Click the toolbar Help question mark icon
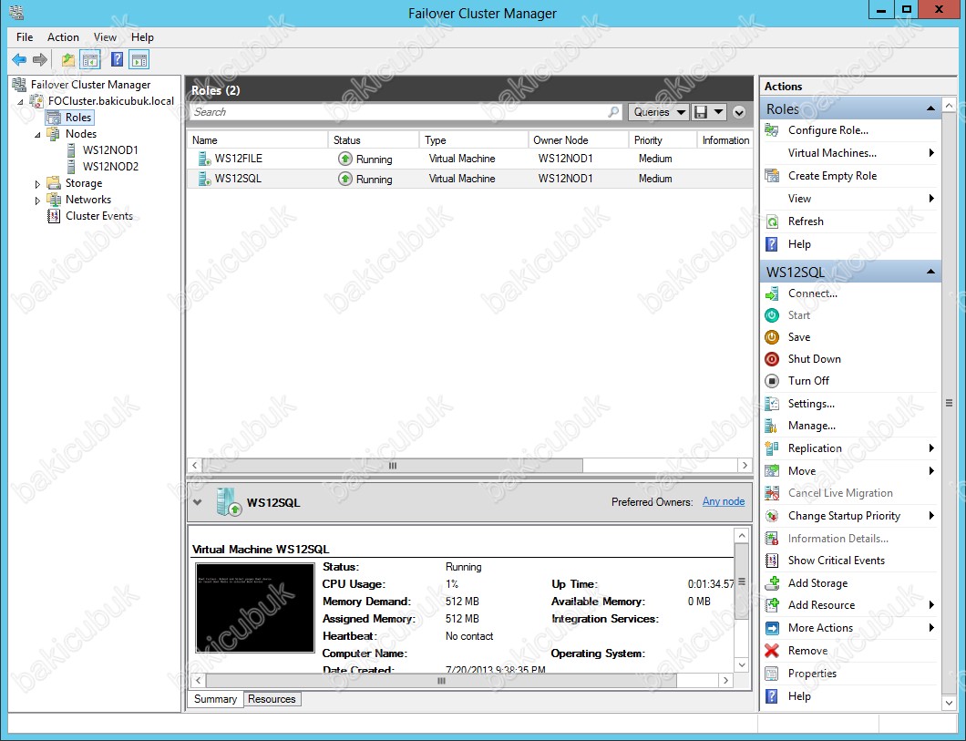966x741 pixels. [117, 60]
